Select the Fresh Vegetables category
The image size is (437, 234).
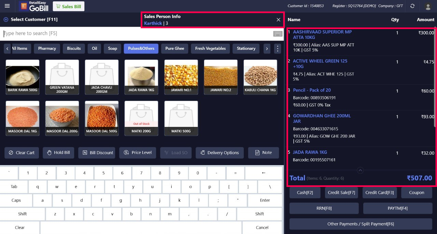[x=210, y=48]
